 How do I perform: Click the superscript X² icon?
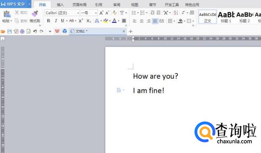coord(81,21)
